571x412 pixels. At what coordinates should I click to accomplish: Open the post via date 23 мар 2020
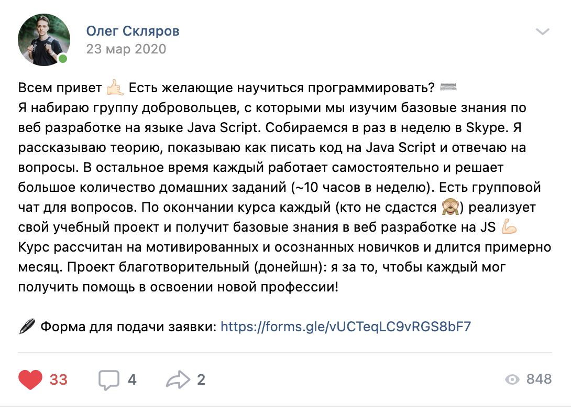[126, 49]
